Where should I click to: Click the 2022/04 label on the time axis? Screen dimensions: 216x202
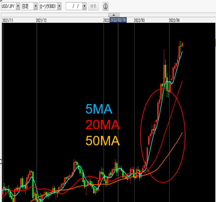pyautogui.click(x=174, y=20)
